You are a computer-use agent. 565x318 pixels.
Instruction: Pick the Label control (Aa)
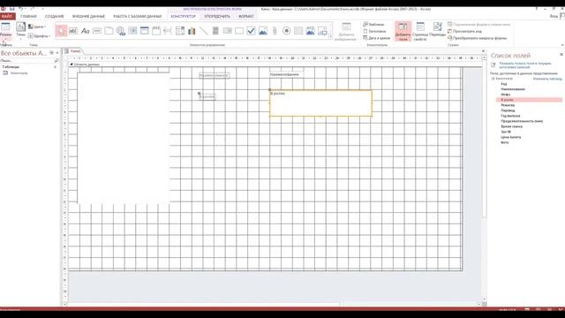tap(85, 31)
